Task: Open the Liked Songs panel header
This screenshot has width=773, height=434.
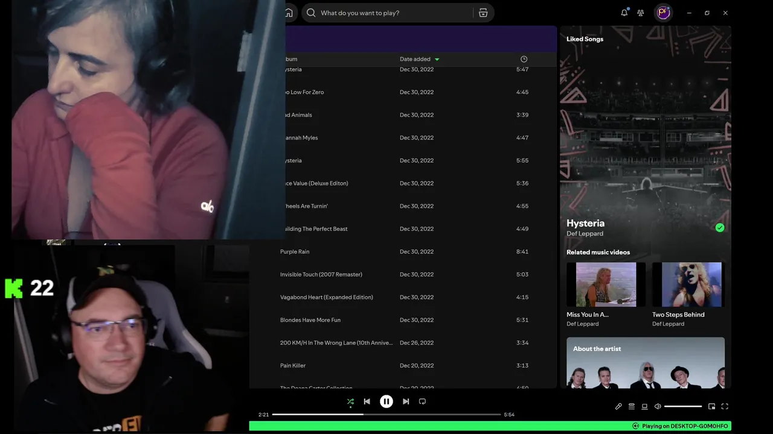Action: pyautogui.click(x=585, y=39)
